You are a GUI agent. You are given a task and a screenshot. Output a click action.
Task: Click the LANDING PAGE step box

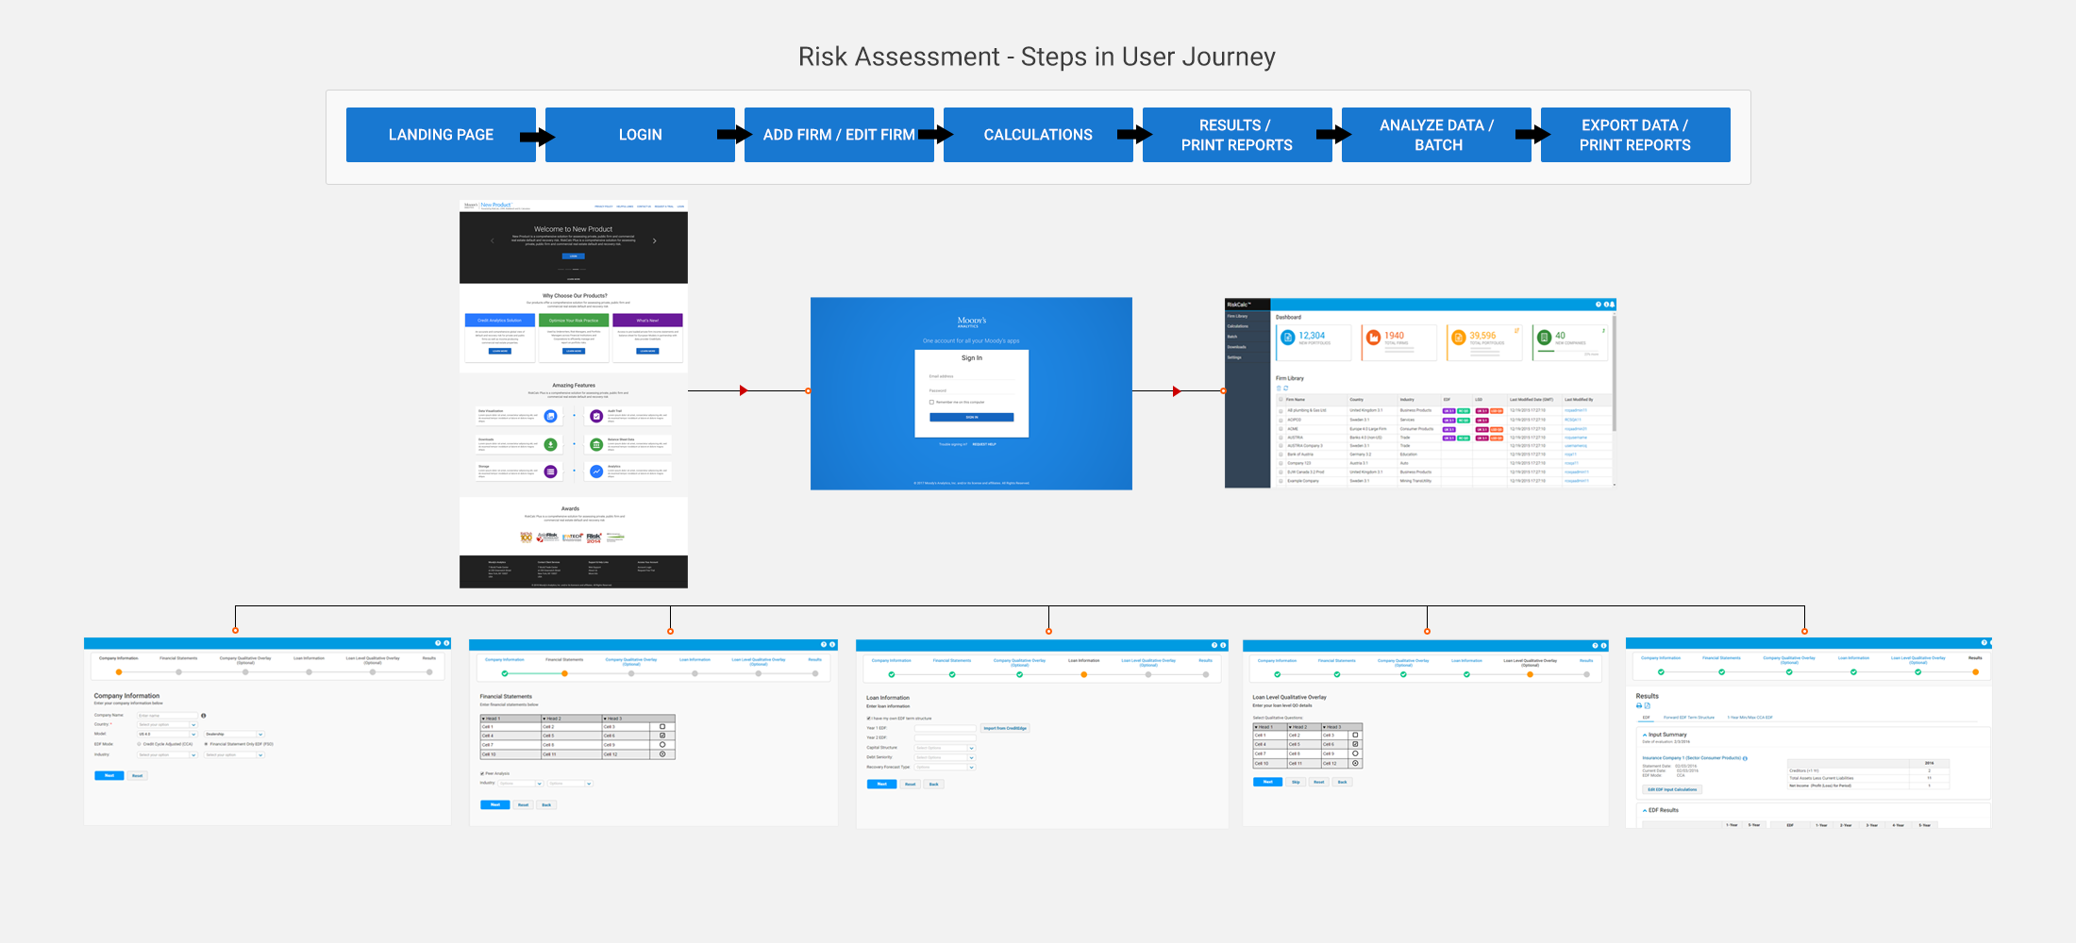(441, 135)
